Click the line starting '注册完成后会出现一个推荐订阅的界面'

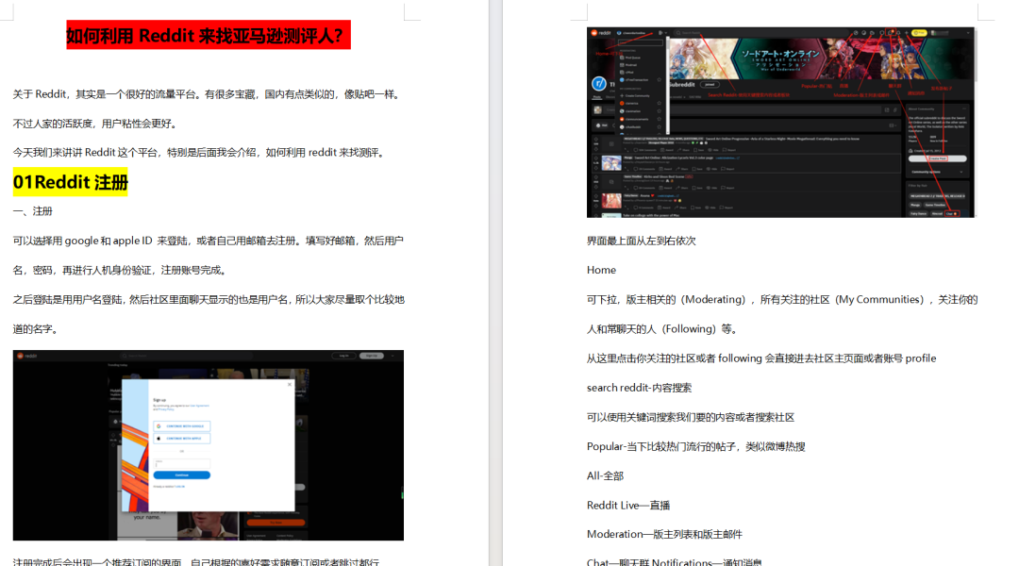[195, 561]
